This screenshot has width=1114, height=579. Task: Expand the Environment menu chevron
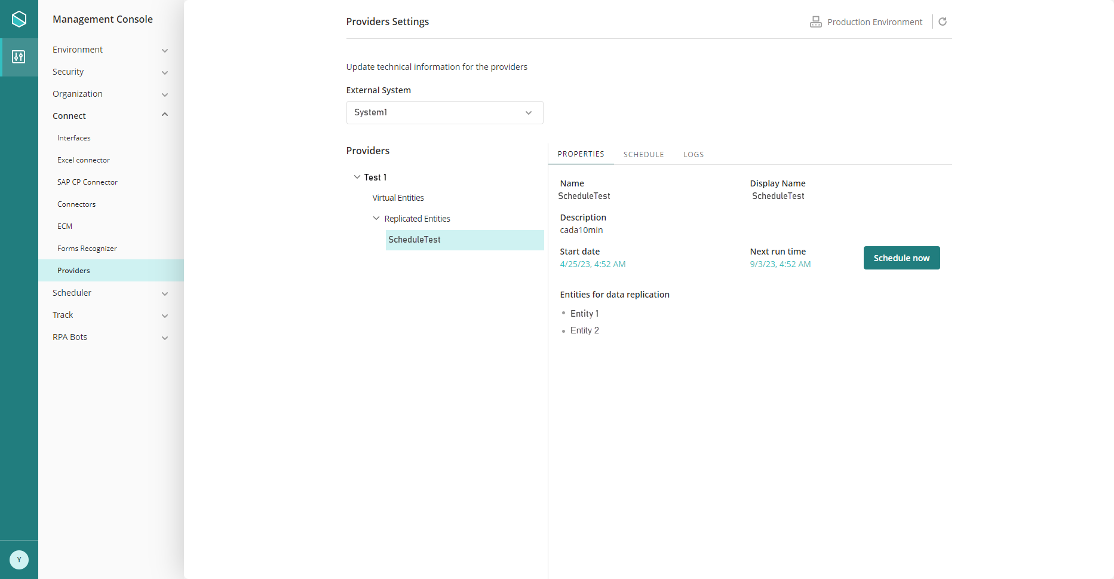click(165, 50)
